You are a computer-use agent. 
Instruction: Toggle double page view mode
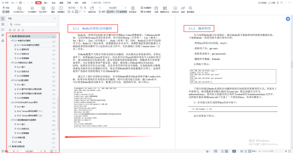pyautogui.click(x=111, y=12)
